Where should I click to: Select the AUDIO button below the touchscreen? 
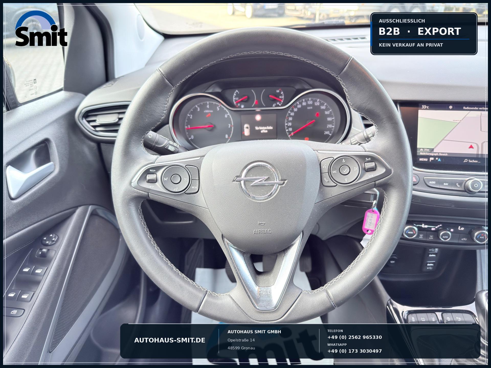click(x=432, y=182)
